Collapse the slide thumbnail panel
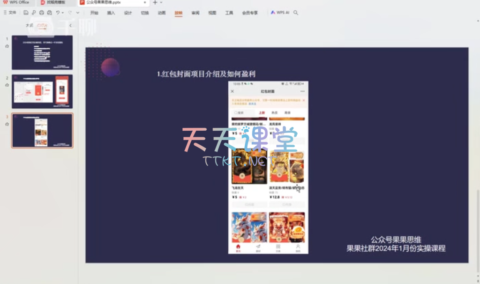This screenshot has width=480, height=284. coord(70,25)
